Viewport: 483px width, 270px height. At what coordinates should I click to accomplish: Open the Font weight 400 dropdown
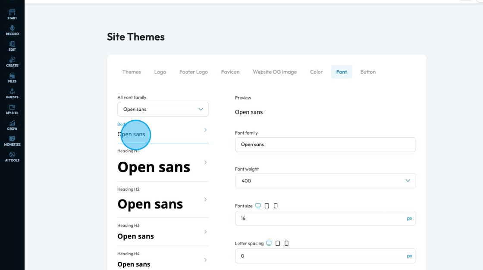coord(325,181)
